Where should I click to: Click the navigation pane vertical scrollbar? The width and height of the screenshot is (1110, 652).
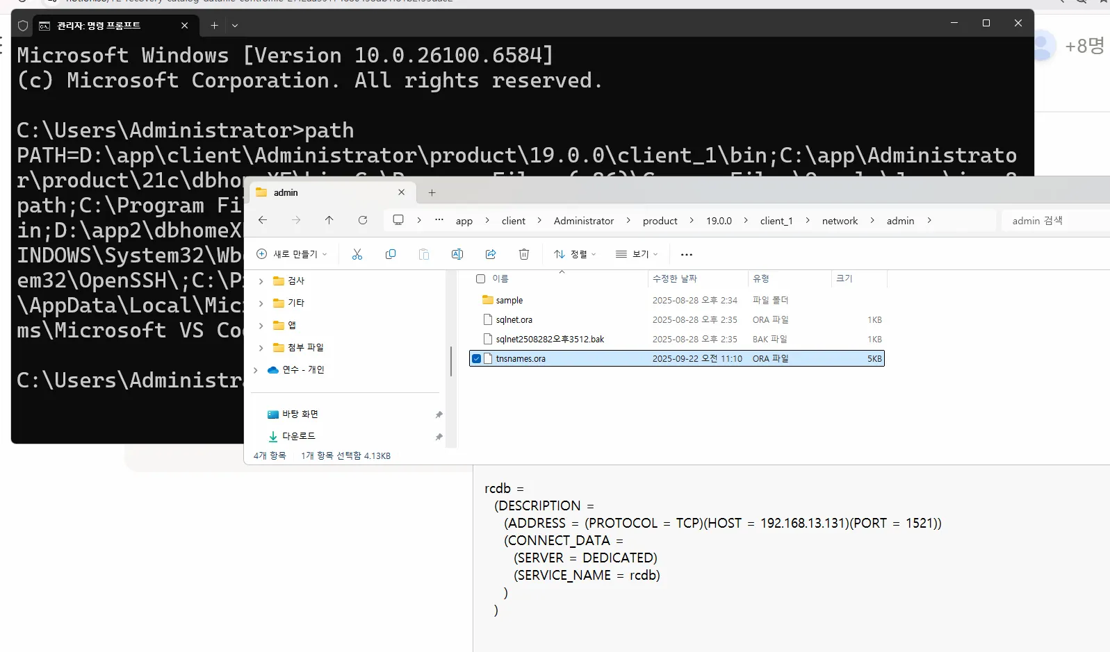tap(451, 361)
